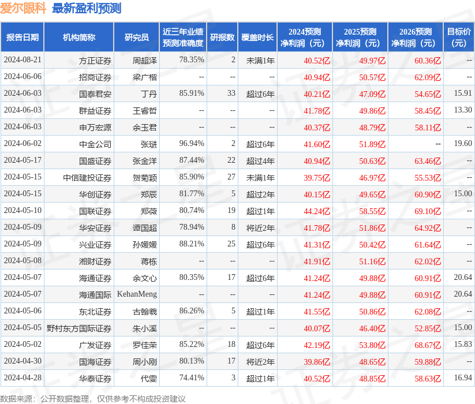
Task: Click target price 19.60
Action: point(463,144)
